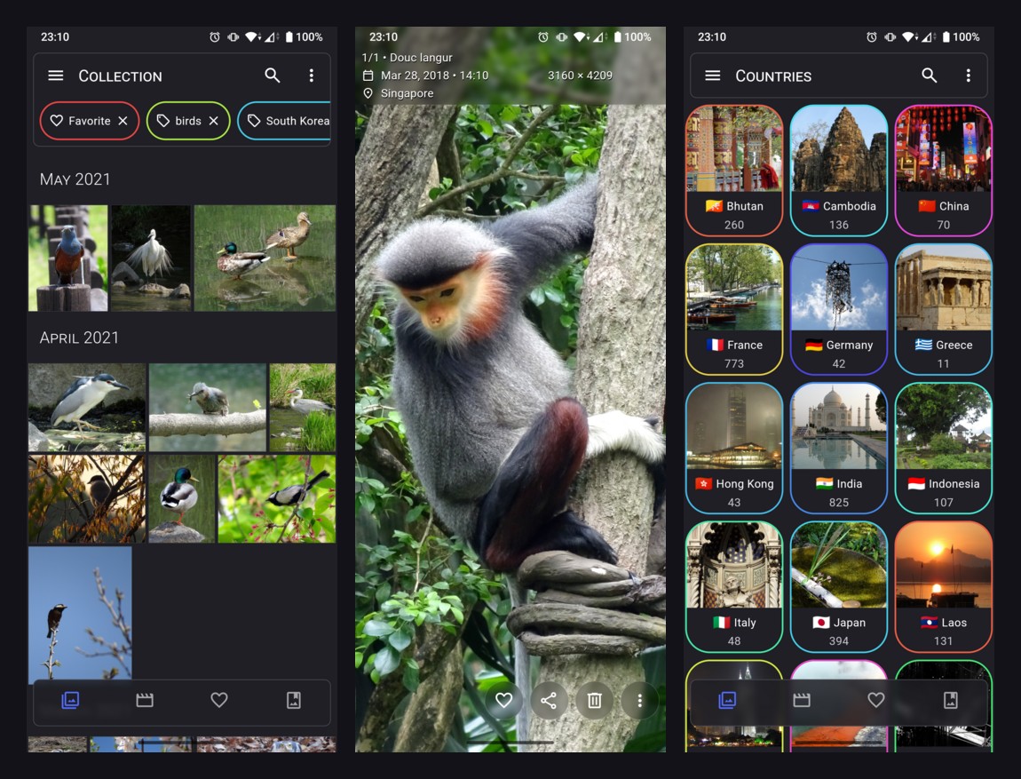Delete the Douc langur photo
The image size is (1021, 779).
[x=595, y=700]
